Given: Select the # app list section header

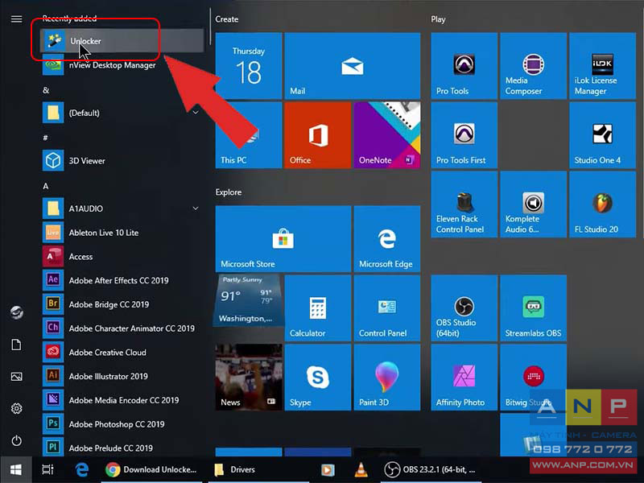Looking at the screenshot, I should 45,138.
